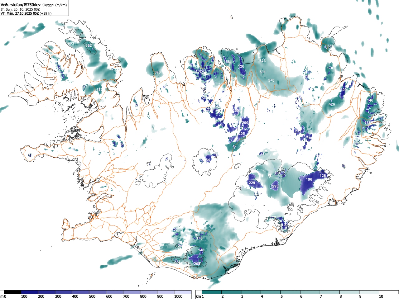This screenshot has width=399, height=299.
Task: Click the '1000' label on the metre legend
Action: pos(178,297)
